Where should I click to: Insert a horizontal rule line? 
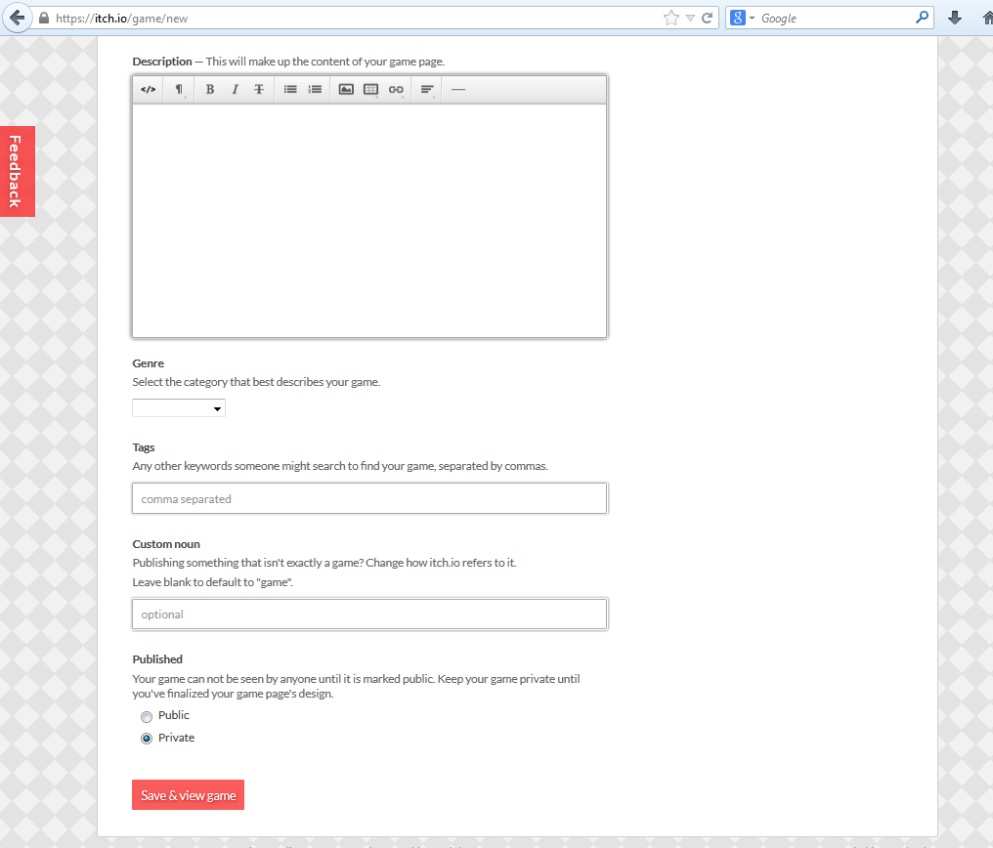(458, 90)
